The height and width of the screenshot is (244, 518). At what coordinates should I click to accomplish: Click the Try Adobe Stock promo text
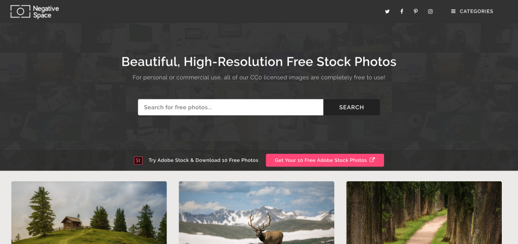(203, 160)
